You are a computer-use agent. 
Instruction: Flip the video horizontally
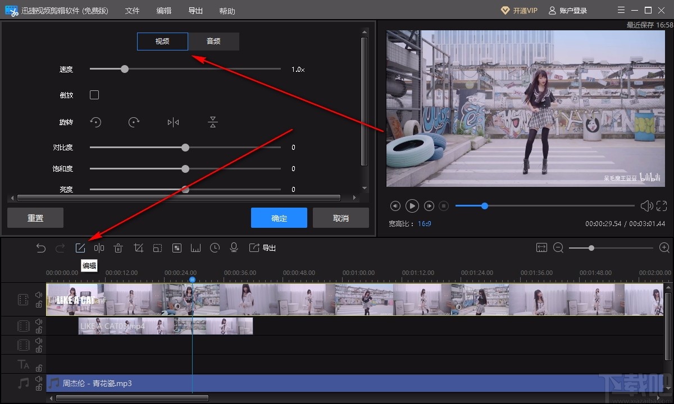click(173, 122)
